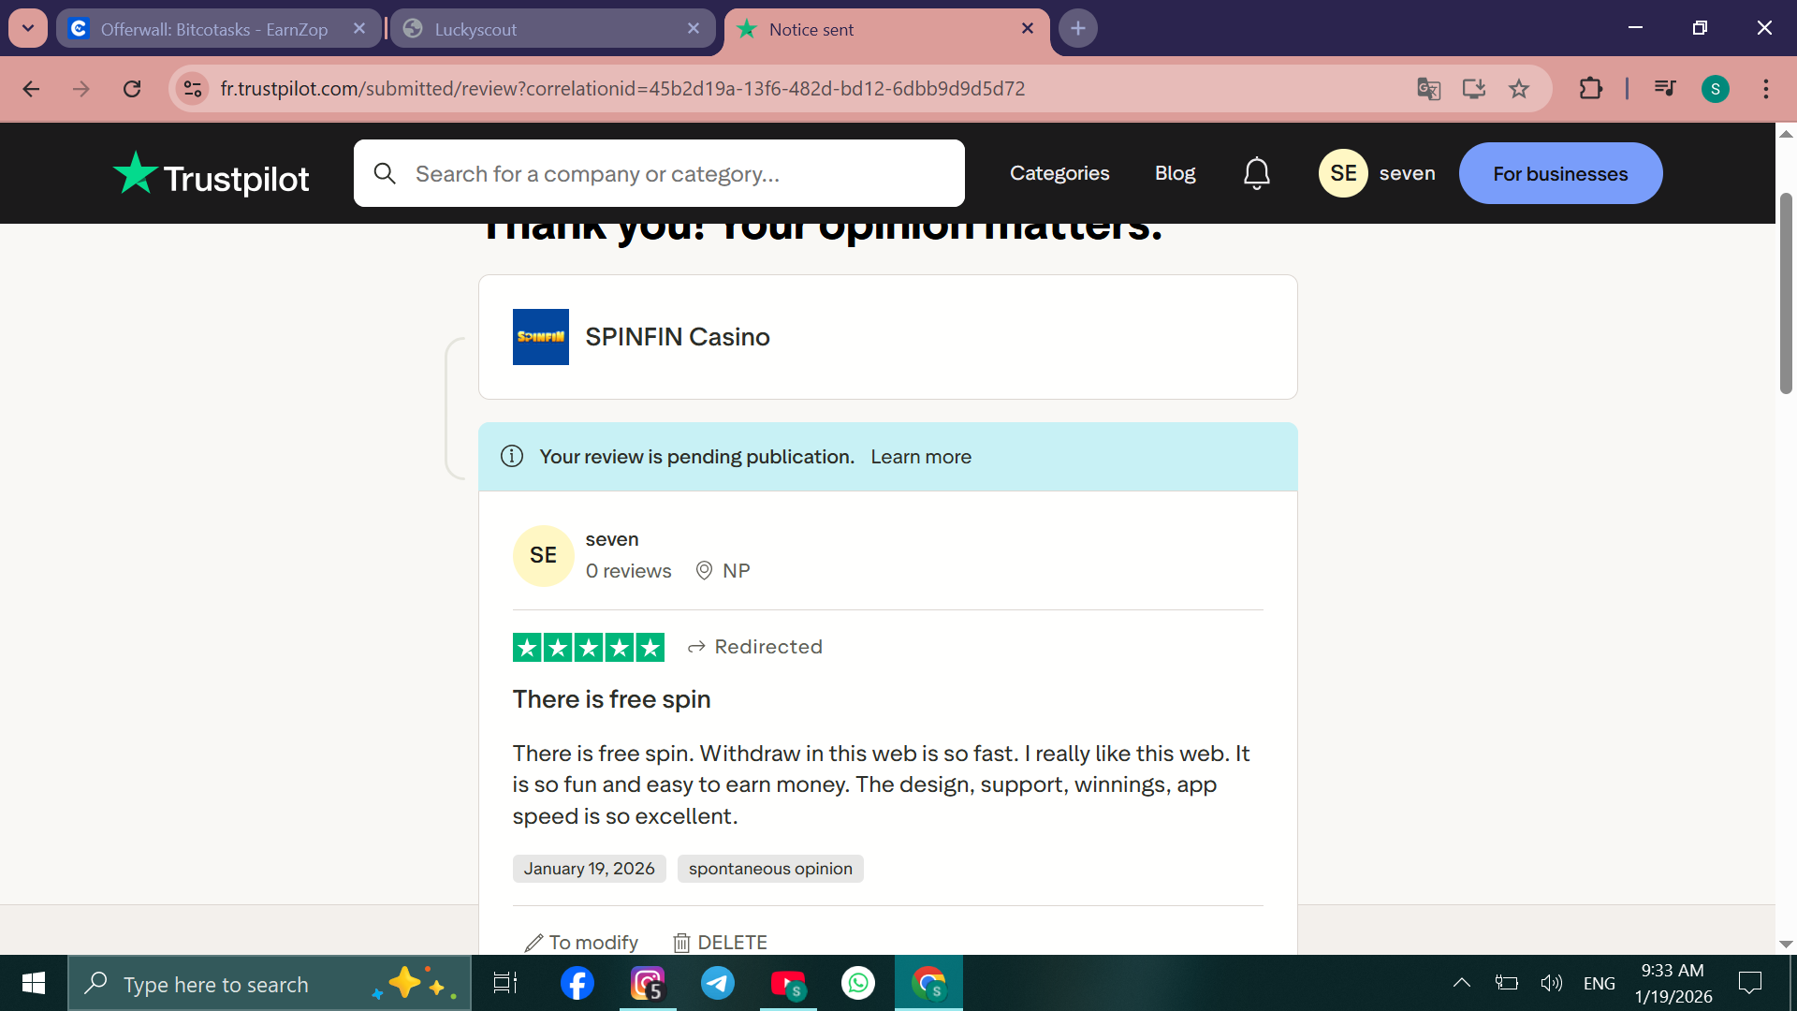Click the Windows taskbar search box
The height and width of the screenshot is (1011, 1797).
click(x=270, y=983)
